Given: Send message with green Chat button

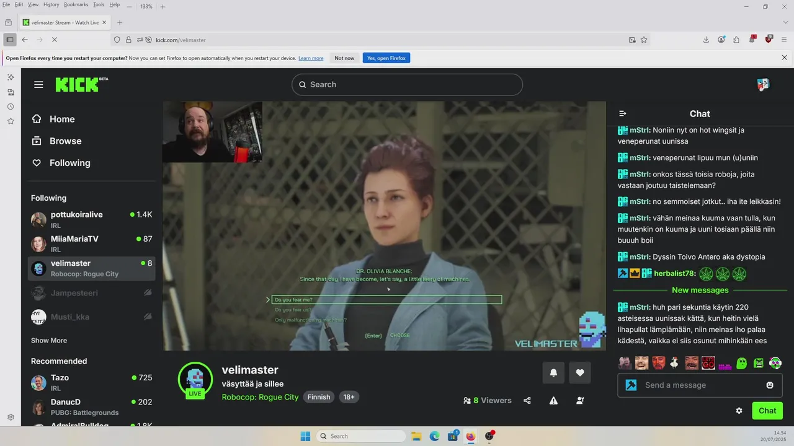Looking at the screenshot, I should (767, 411).
